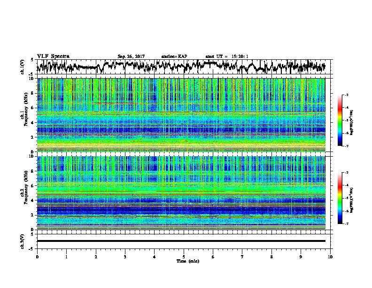Click the time axis tick label "1"
372x288 pixels.
pyautogui.click(x=66, y=257)
